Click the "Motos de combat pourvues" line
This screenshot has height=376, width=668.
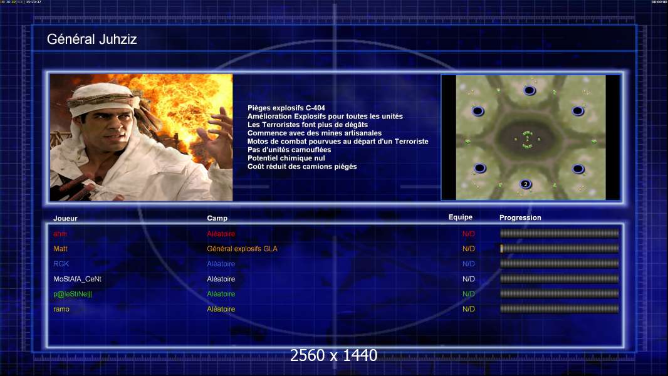338,142
